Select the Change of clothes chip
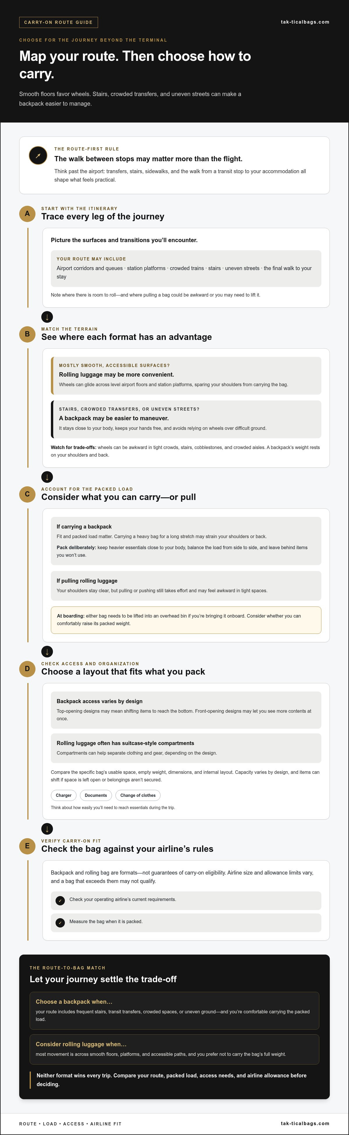The width and height of the screenshot is (349, 1135). [x=138, y=795]
